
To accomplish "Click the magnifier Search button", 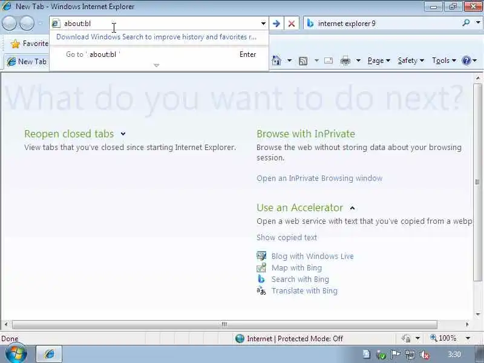I will (466, 23).
